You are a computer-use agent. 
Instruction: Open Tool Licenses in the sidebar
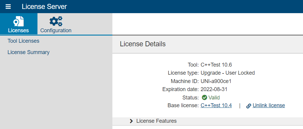[23, 41]
